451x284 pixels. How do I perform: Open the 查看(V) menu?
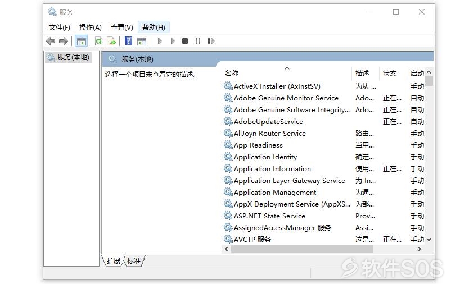122,28
